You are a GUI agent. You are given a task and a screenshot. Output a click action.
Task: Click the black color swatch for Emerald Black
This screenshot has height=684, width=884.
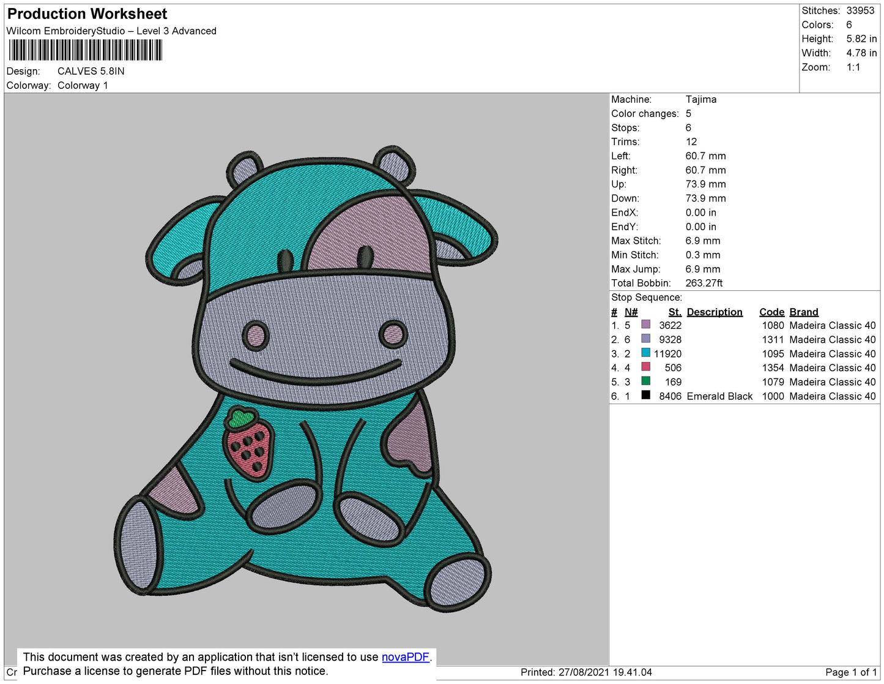645,395
